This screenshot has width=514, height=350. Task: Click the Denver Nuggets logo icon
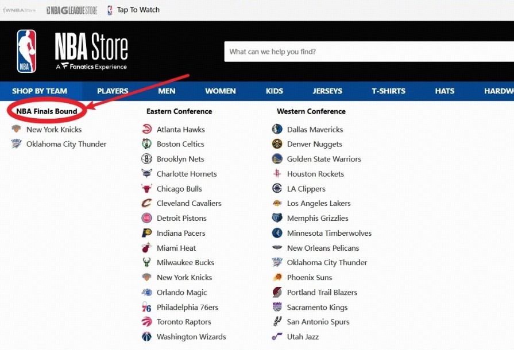tap(277, 144)
